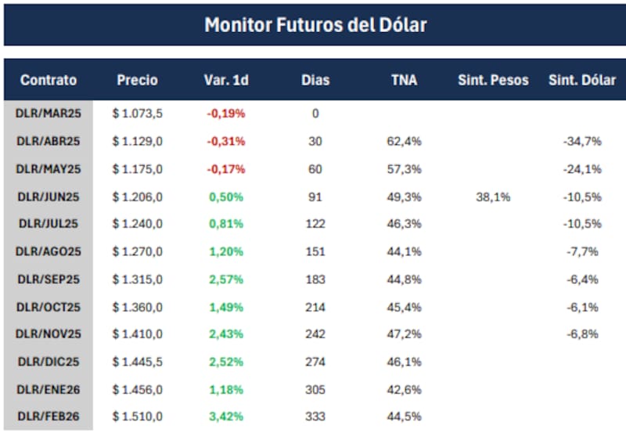Select the TNA column header
Image resolution: width=626 pixels, height=440 pixels.
point(404,80)
